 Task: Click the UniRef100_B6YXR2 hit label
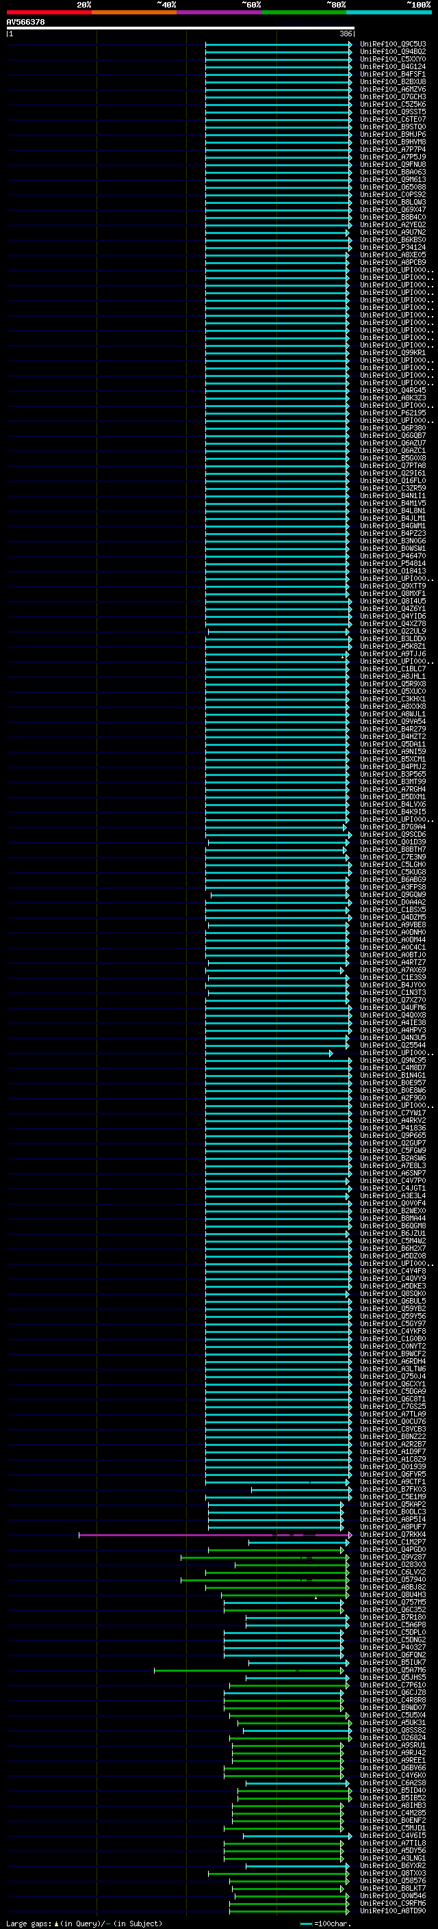(x=393, y=1866)
